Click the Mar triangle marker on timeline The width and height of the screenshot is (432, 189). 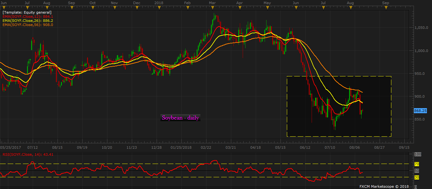click(212, 7)
